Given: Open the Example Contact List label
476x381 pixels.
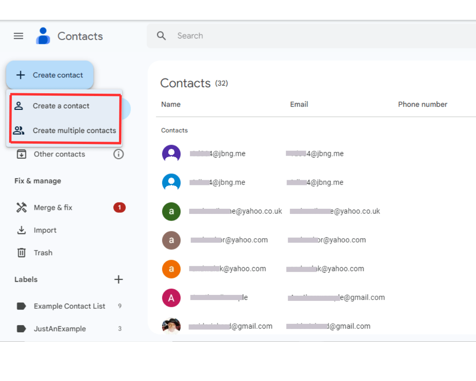Looking at the screenshot, I should point(69,306).
